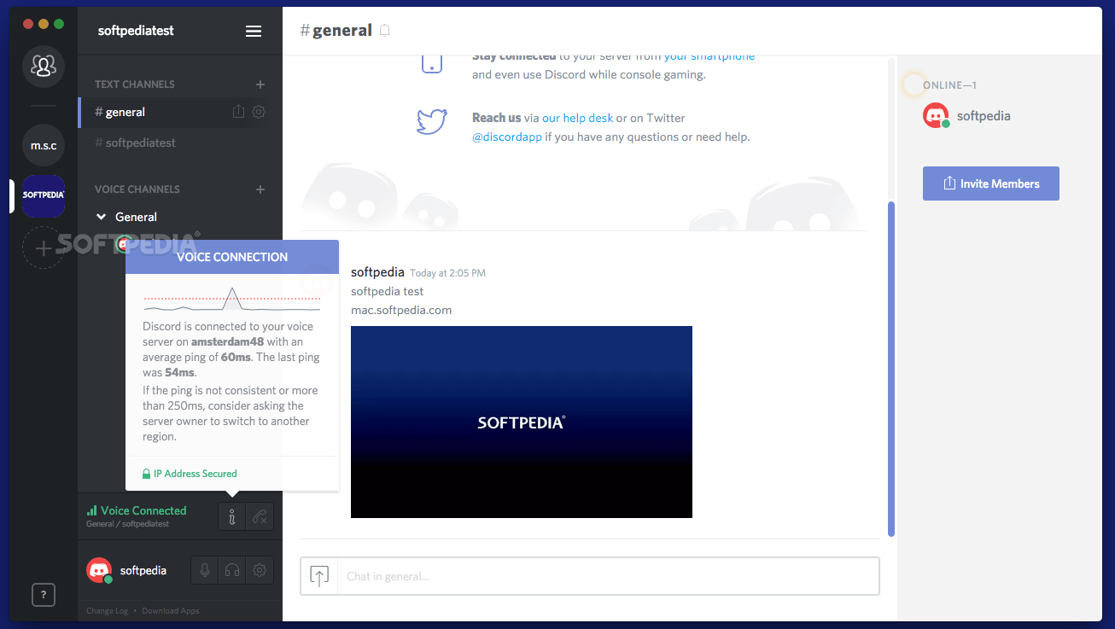Click the chat vertical scrollbar

891,369
